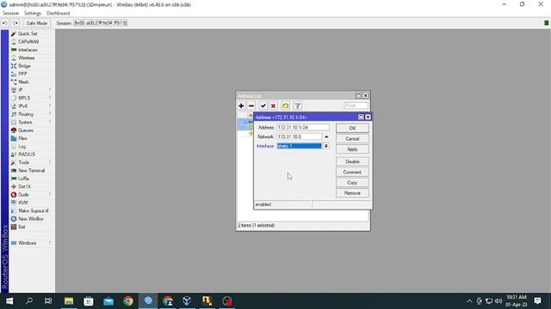
Task: Click the Comment button
Action: pos(352,172)
